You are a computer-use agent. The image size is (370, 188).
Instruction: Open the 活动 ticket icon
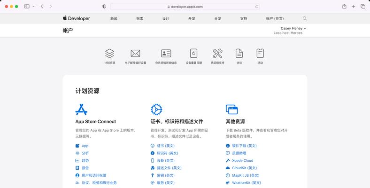pos(260,54)
